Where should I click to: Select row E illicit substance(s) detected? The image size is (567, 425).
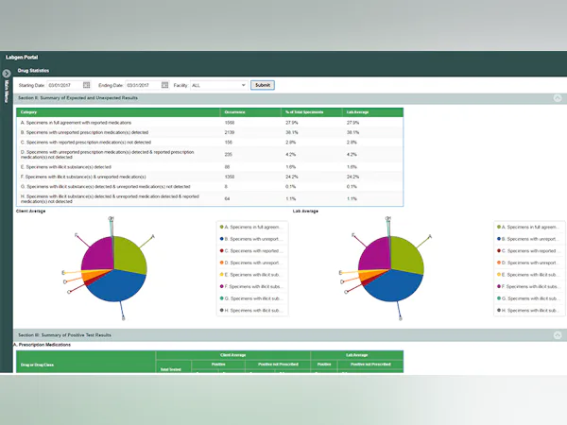(210, 167)
